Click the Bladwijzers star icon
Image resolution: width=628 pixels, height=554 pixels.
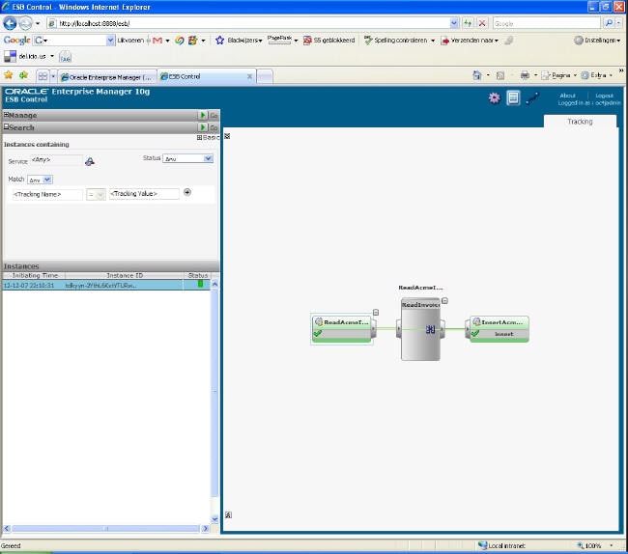pyautogui.click(x=219, y=40)
